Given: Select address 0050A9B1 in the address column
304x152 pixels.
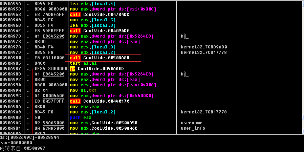Looking at the screenshot, I should coord(10,128).
